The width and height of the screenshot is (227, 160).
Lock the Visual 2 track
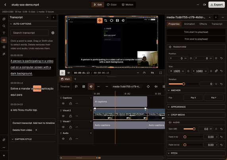[70, 116]
